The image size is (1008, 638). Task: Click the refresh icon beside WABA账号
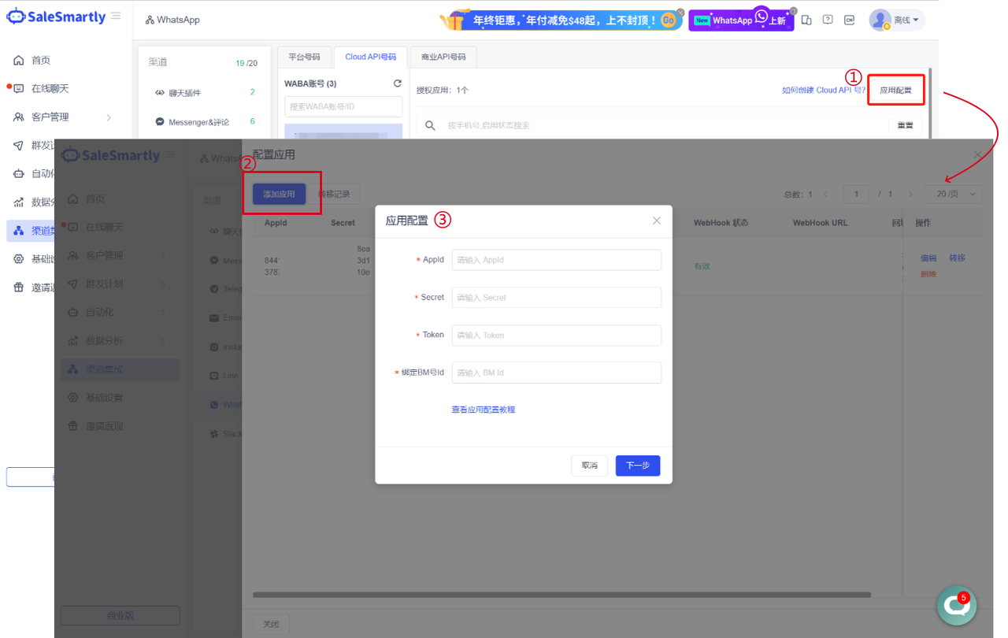coord(398,83)
